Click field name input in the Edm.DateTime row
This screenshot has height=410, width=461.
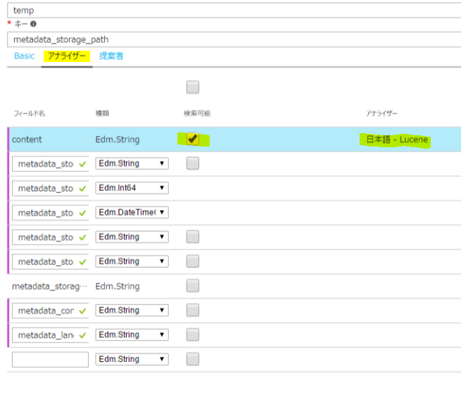tap(50, 213)
